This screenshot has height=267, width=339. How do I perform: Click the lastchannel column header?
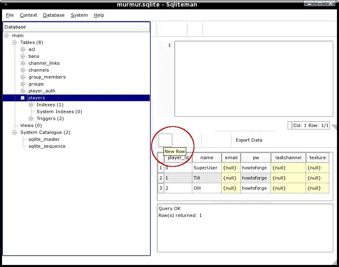coord(288,158)
